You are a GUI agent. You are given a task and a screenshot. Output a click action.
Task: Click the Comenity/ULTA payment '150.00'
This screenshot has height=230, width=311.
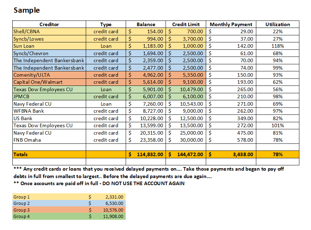231,75
